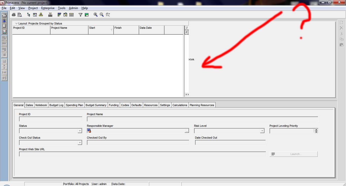The image size is (346, 186).
Task: Switch to the Notebook tab
Action: [x=41, y=105]
